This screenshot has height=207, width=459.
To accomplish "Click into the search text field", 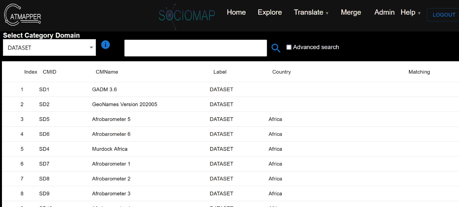I will click(195, 48).
